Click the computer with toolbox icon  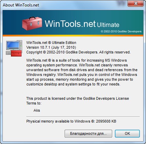tap(14, 48)
